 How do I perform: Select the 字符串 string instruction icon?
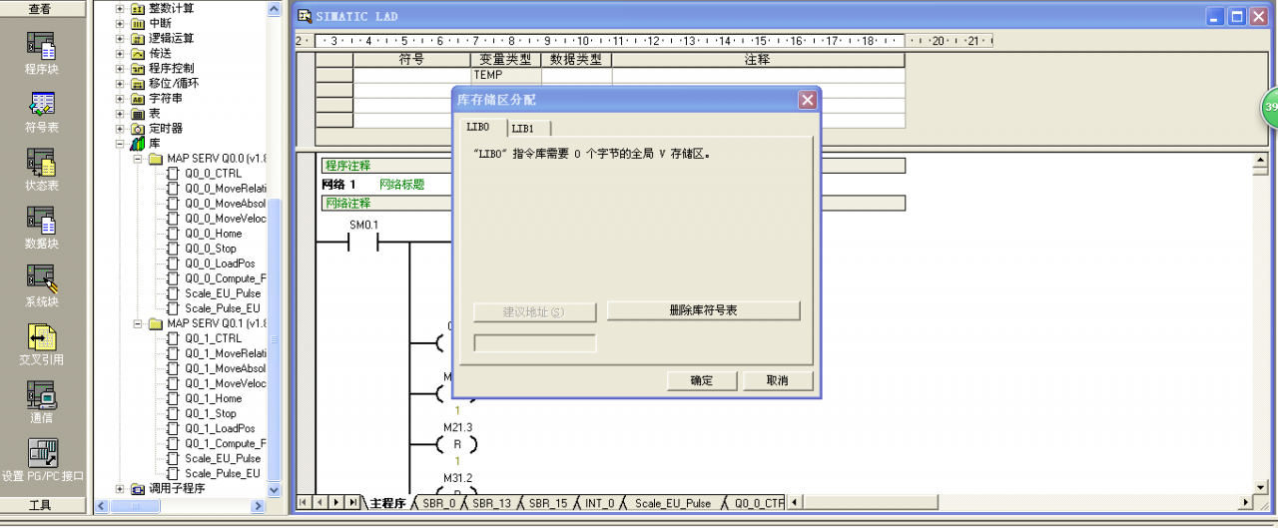click(x=138, y=99)
